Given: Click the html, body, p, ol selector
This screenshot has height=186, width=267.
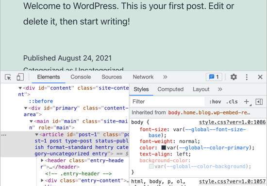Looking at the screenshot, I should pos(158,181).
